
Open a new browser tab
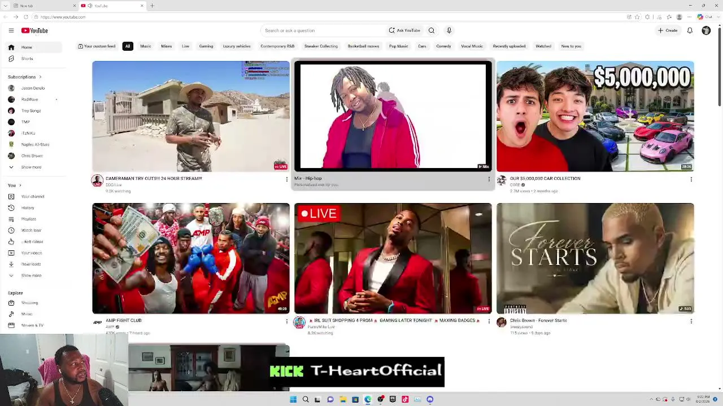click(152, 6)
